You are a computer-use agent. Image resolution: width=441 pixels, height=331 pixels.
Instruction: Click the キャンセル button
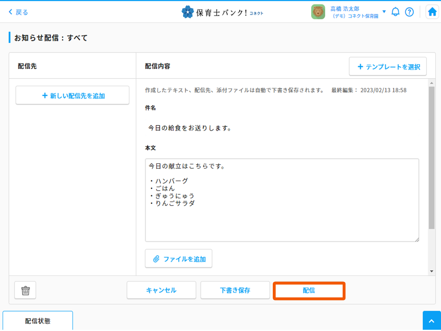coord(161,290)
